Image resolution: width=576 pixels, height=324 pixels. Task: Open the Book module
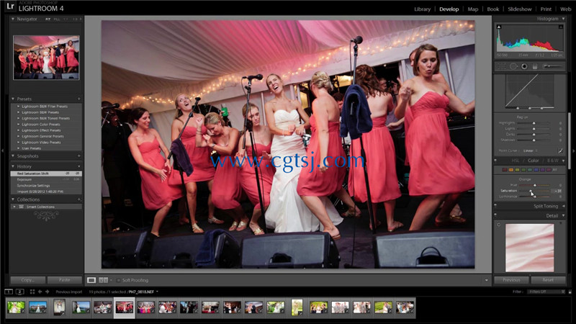[493, 9]
